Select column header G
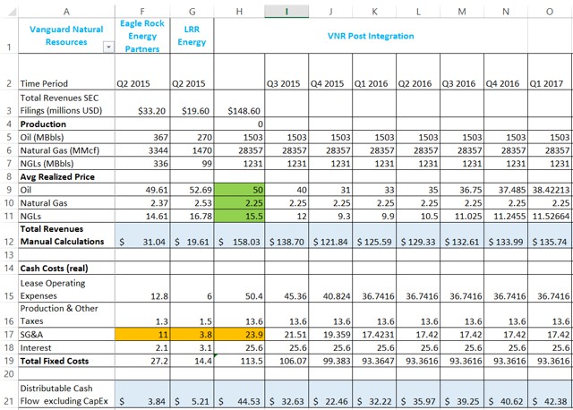 (x=192, y=12)
